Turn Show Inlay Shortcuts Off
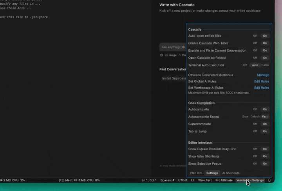 [x=255, y=156]
